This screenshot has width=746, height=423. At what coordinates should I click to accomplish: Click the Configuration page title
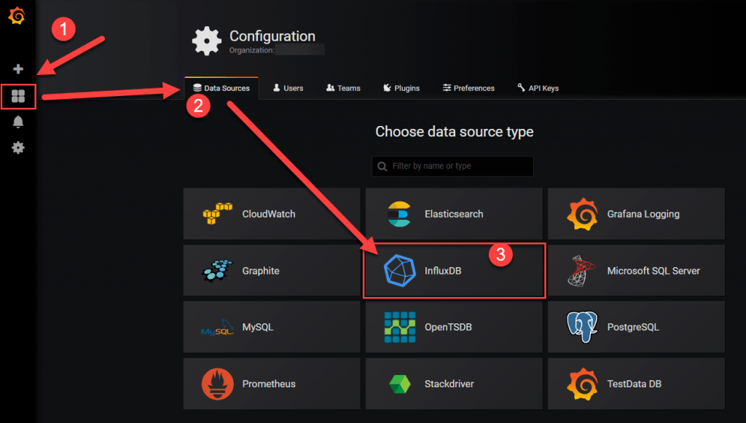coord(272,36)
